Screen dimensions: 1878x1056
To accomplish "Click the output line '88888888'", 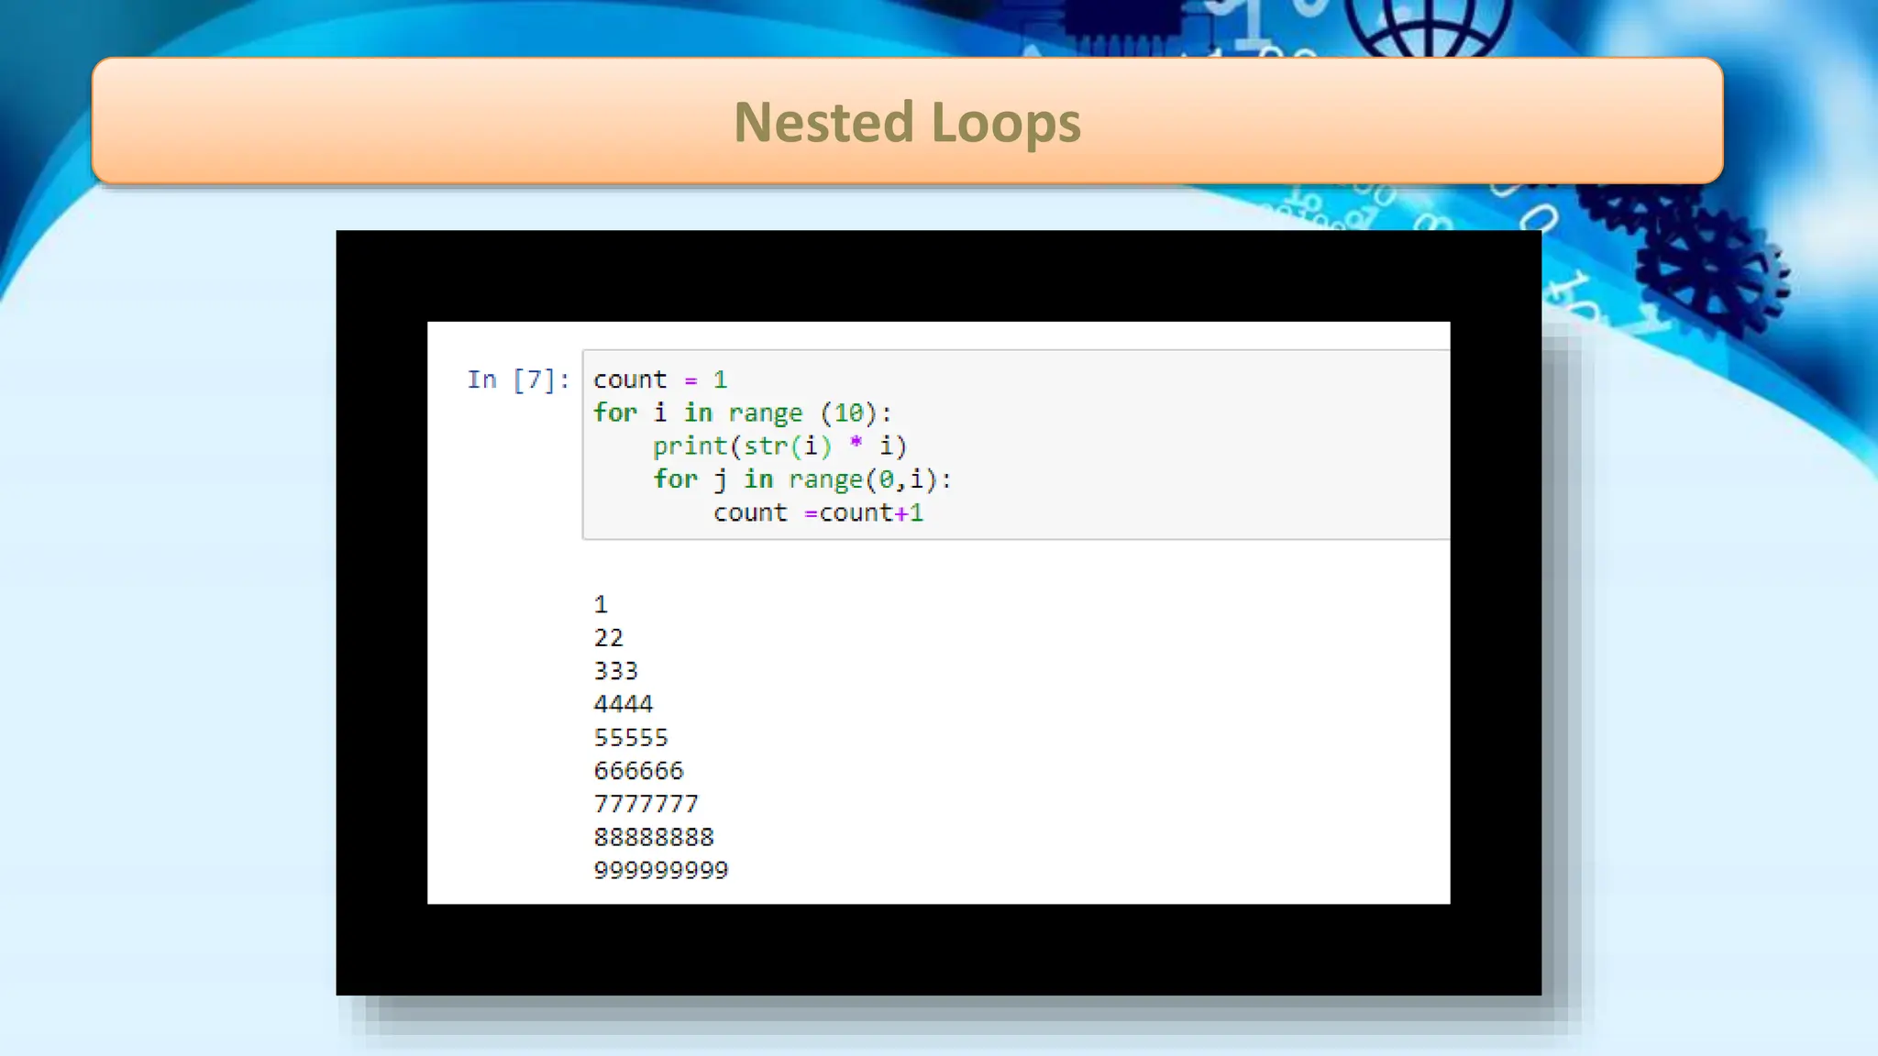I will pos(654,837).
